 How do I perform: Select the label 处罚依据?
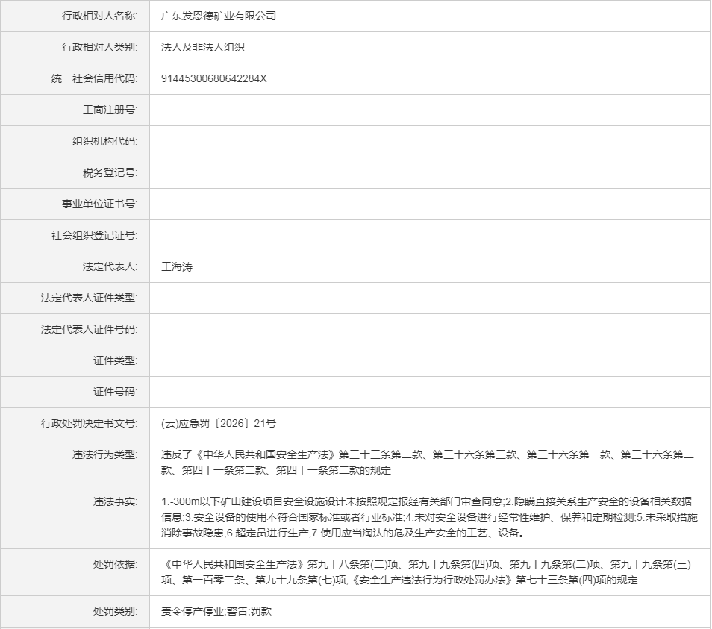point(116,564)
